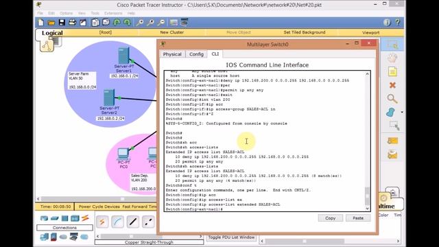Pick the Copper Straight-Through cable
This screenshot has width=439, height=247.
point(132,222)
